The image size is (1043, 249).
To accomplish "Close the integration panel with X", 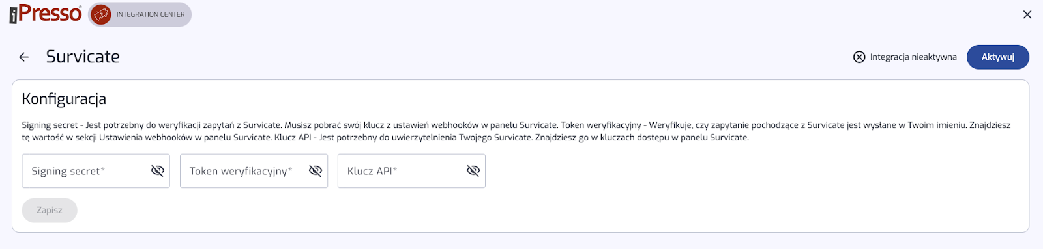I will point(1027,14).
